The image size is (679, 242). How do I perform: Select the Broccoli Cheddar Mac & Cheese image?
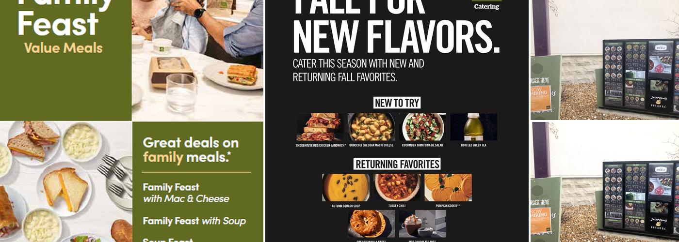point(372,127)
